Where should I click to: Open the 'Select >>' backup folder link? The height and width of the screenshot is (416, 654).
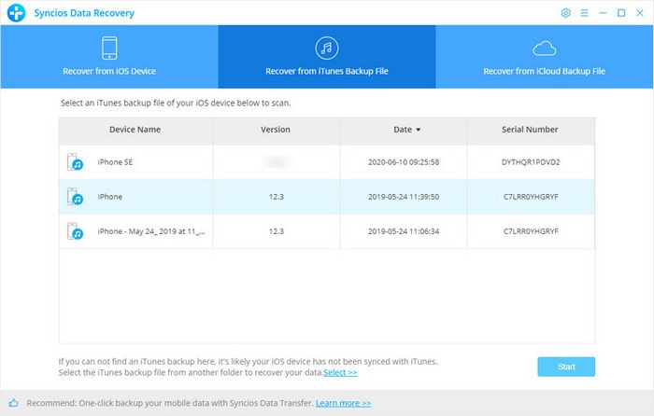(x=340, y=372)
